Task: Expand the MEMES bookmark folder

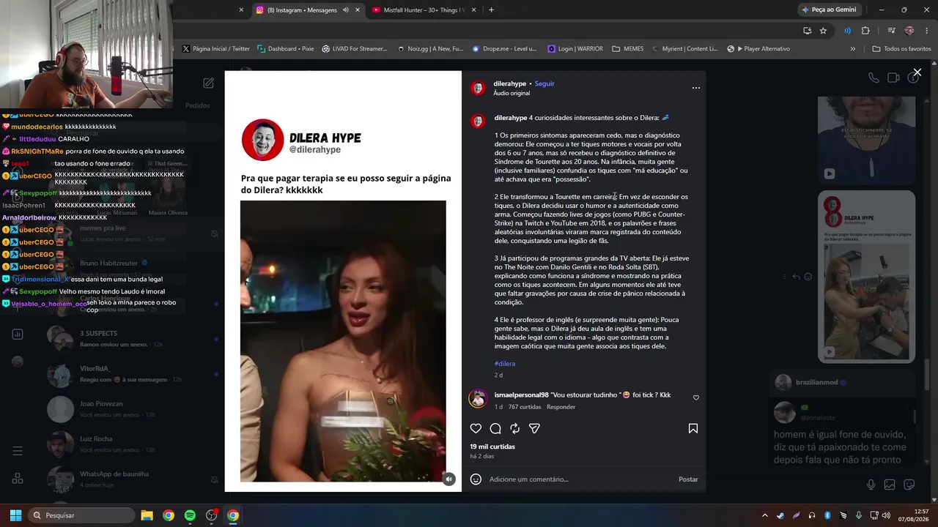Action: pyautogui.click(x=627, y=49)
